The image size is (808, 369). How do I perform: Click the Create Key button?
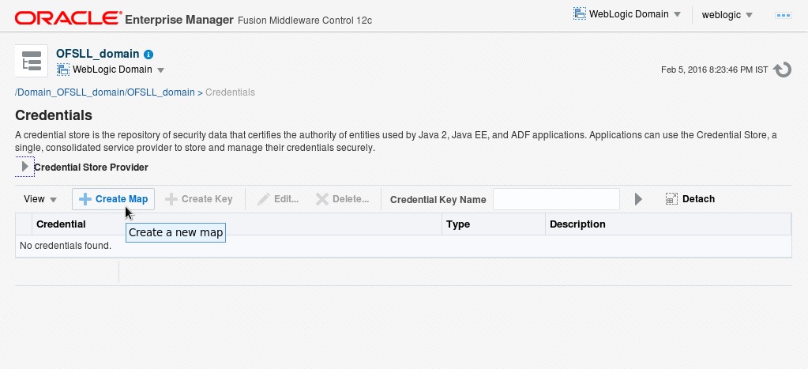coord(199,199)
